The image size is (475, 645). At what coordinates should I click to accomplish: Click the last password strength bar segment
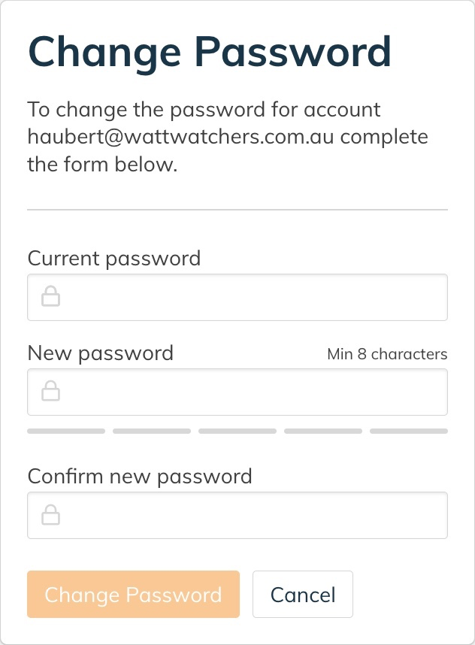409,431
